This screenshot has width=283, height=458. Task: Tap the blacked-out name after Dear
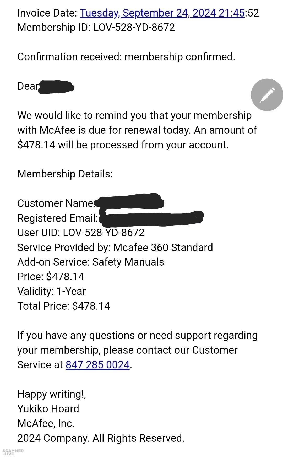pyautogui.click(x=56, y=87)
